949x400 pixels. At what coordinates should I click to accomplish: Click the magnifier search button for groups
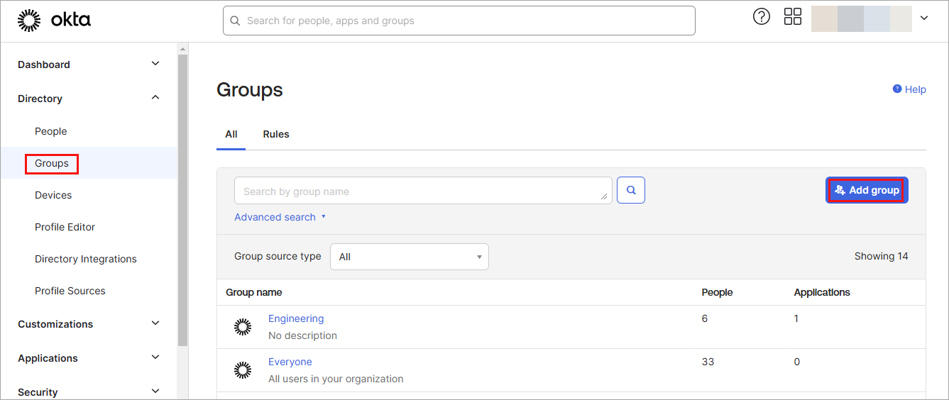tap(630, 190)
